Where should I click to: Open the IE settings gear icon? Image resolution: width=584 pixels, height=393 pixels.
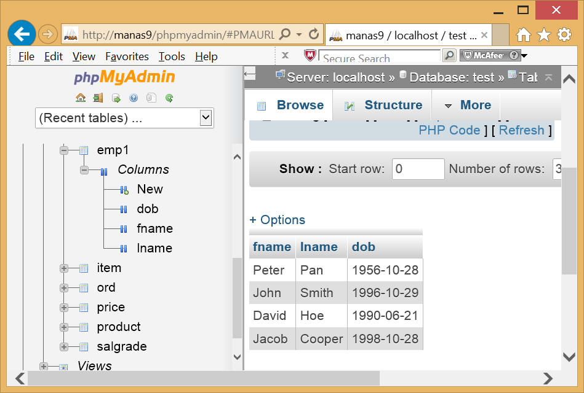564,34
